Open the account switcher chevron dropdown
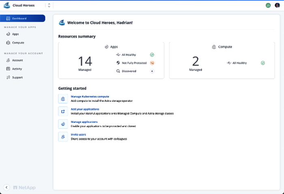Screen dimensions: 284x194 (49, 6)
